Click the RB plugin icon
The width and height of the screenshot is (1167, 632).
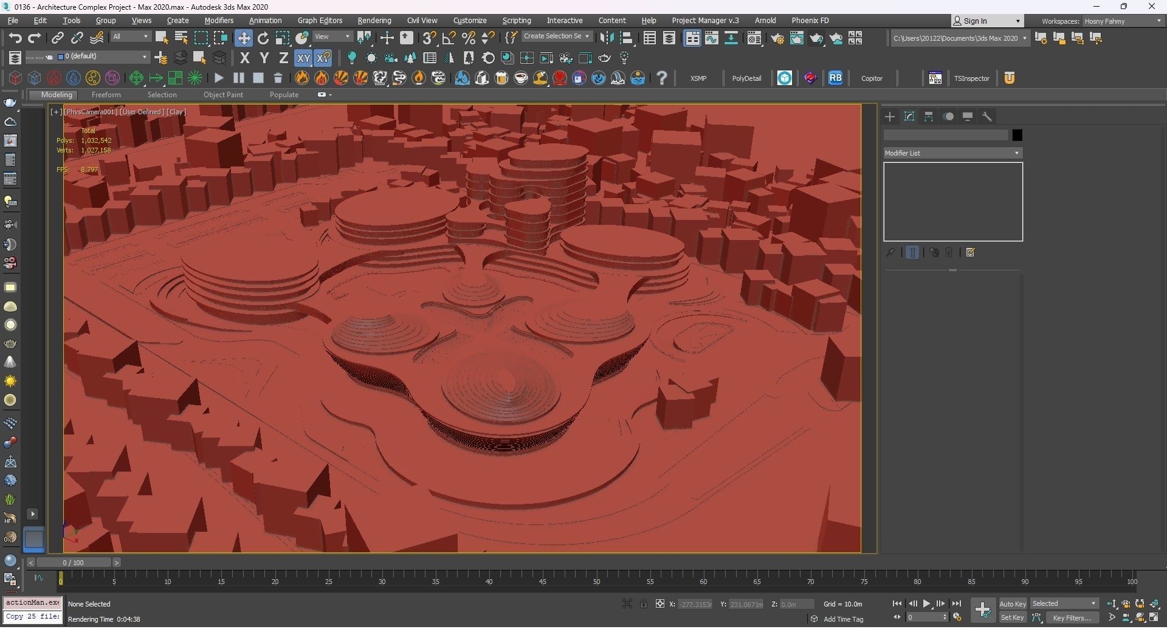point(836,78)
